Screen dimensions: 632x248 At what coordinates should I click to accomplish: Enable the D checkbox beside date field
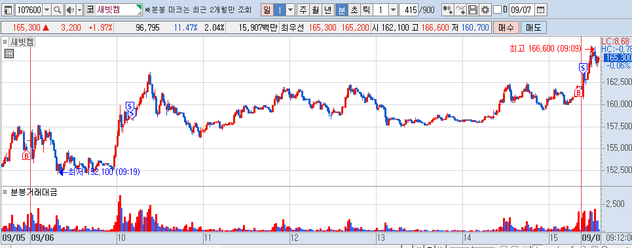click(x=497, y=10)
